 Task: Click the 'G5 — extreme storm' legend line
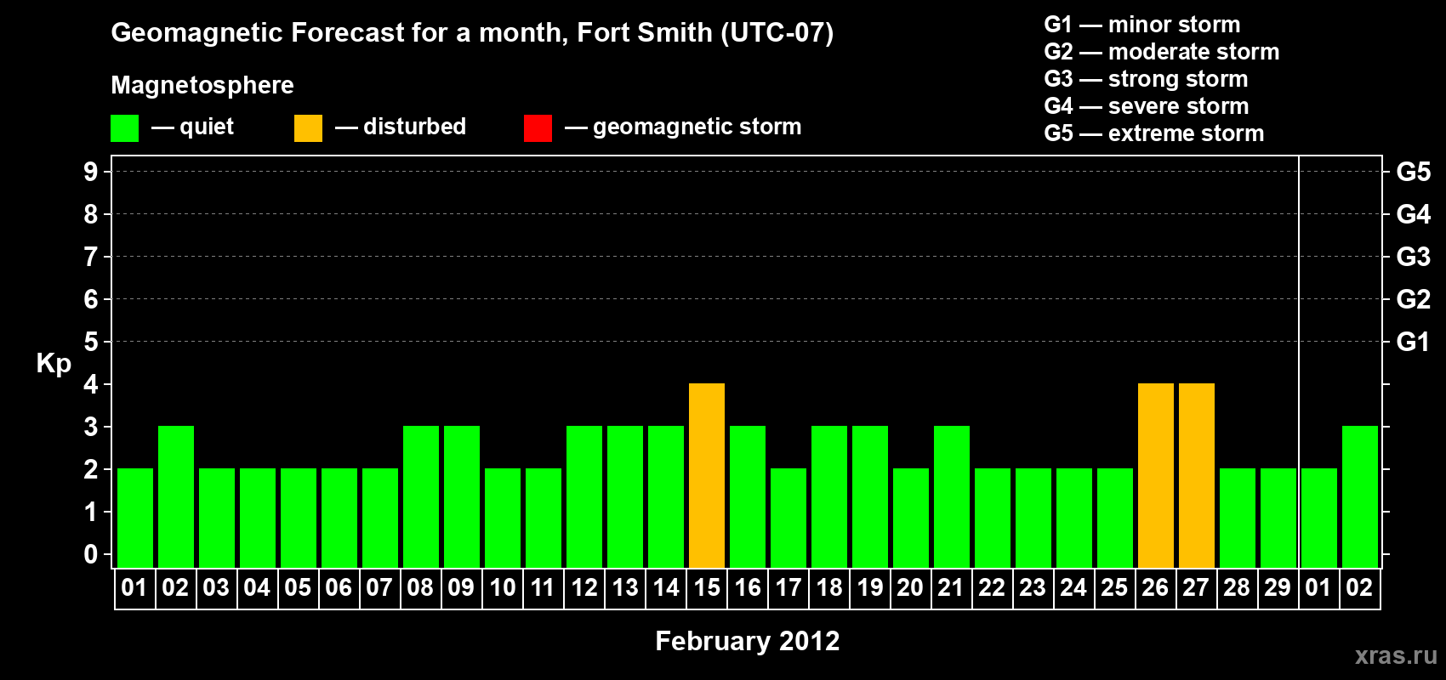point(1154,133)
